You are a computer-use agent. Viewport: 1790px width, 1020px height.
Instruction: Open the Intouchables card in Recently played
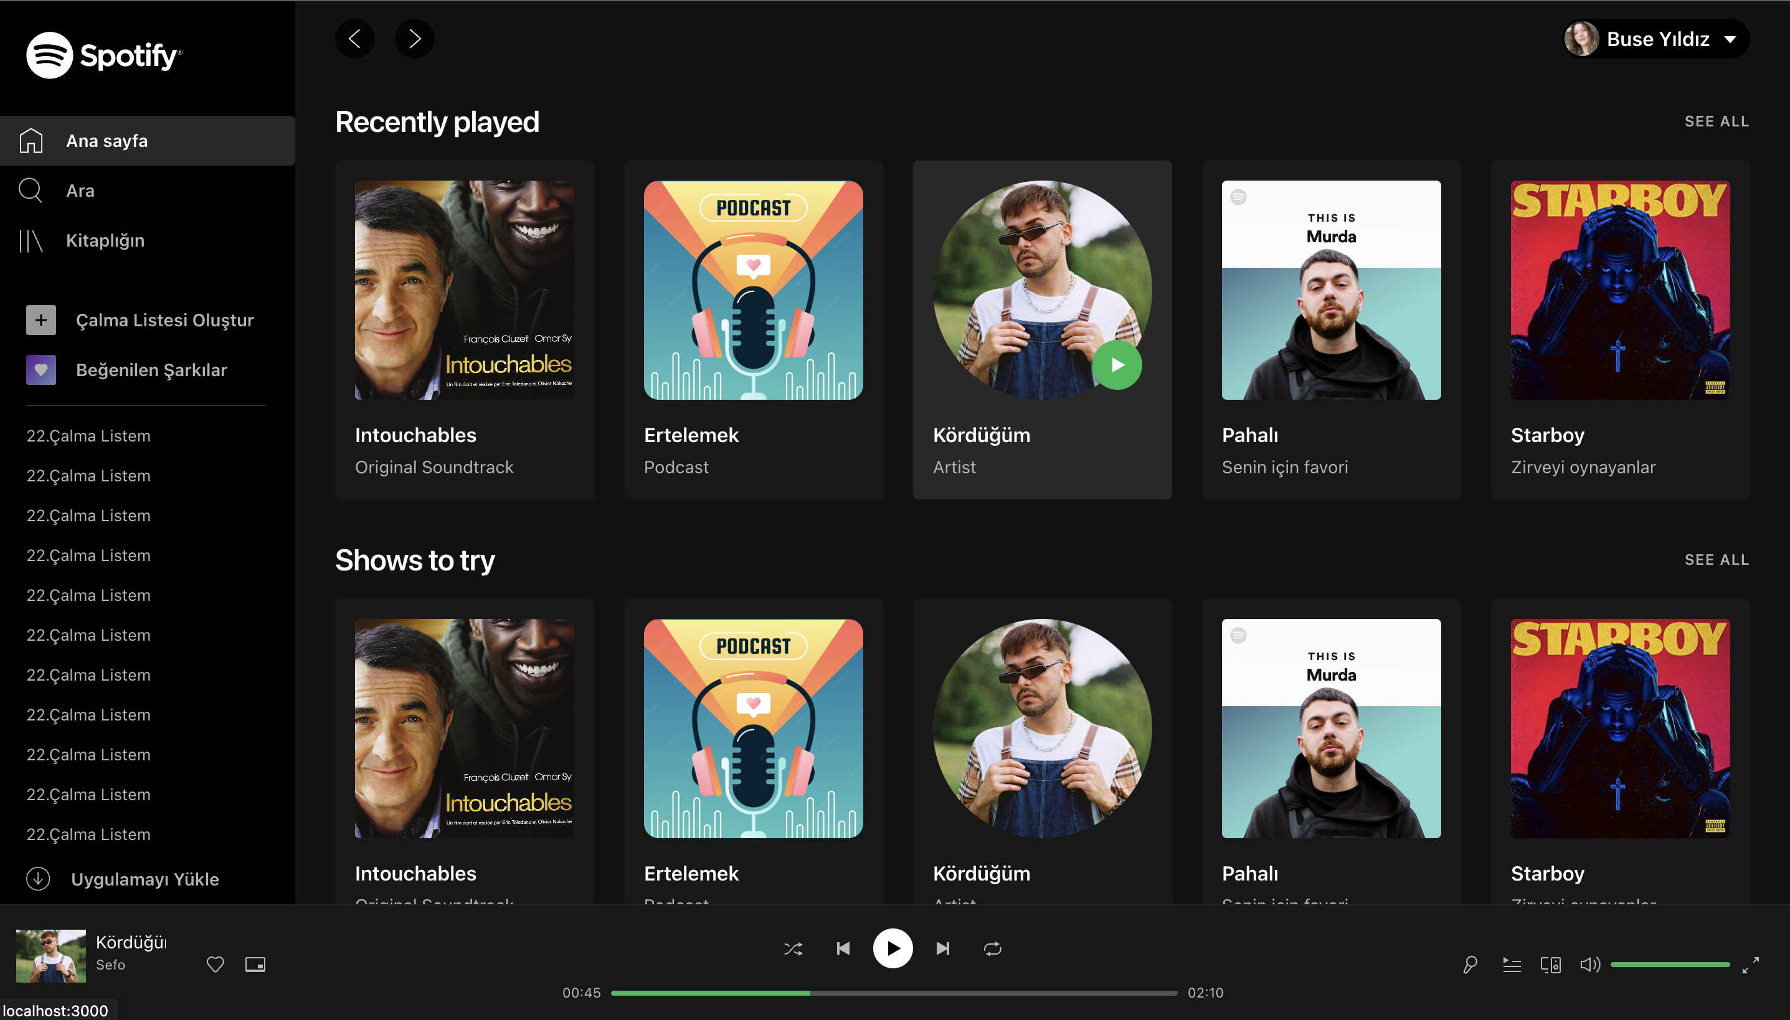(464, 330)
